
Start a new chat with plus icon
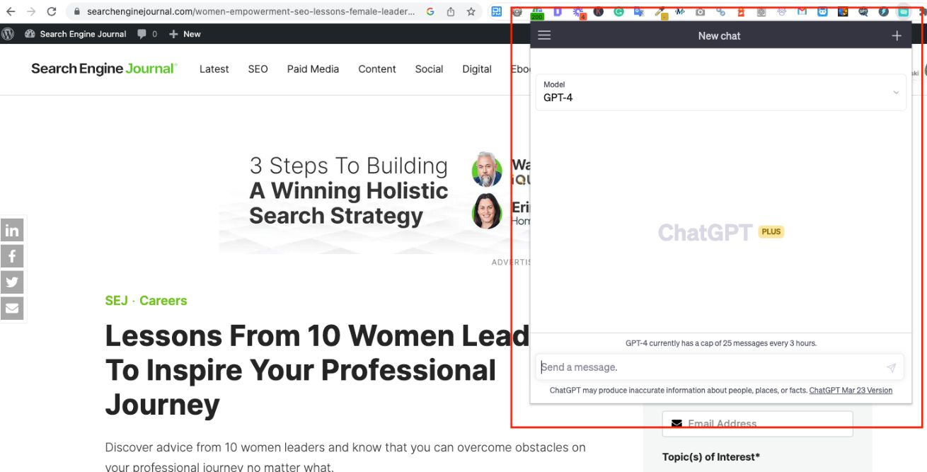pyautogui.click(x=897, y=35)
